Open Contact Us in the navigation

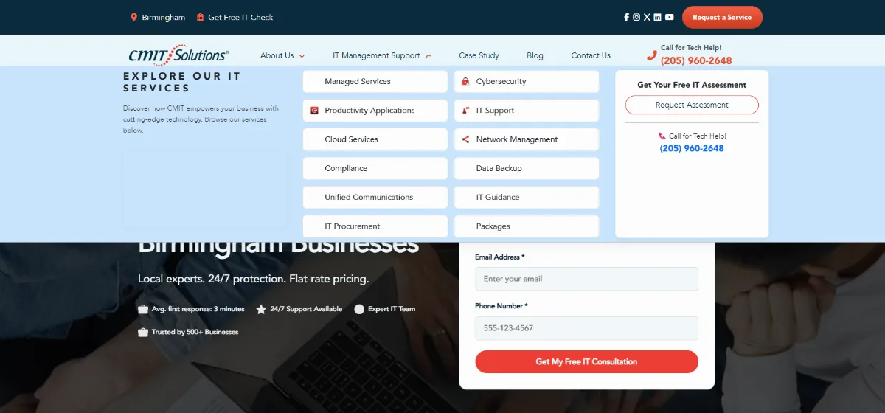pos(591,55)
